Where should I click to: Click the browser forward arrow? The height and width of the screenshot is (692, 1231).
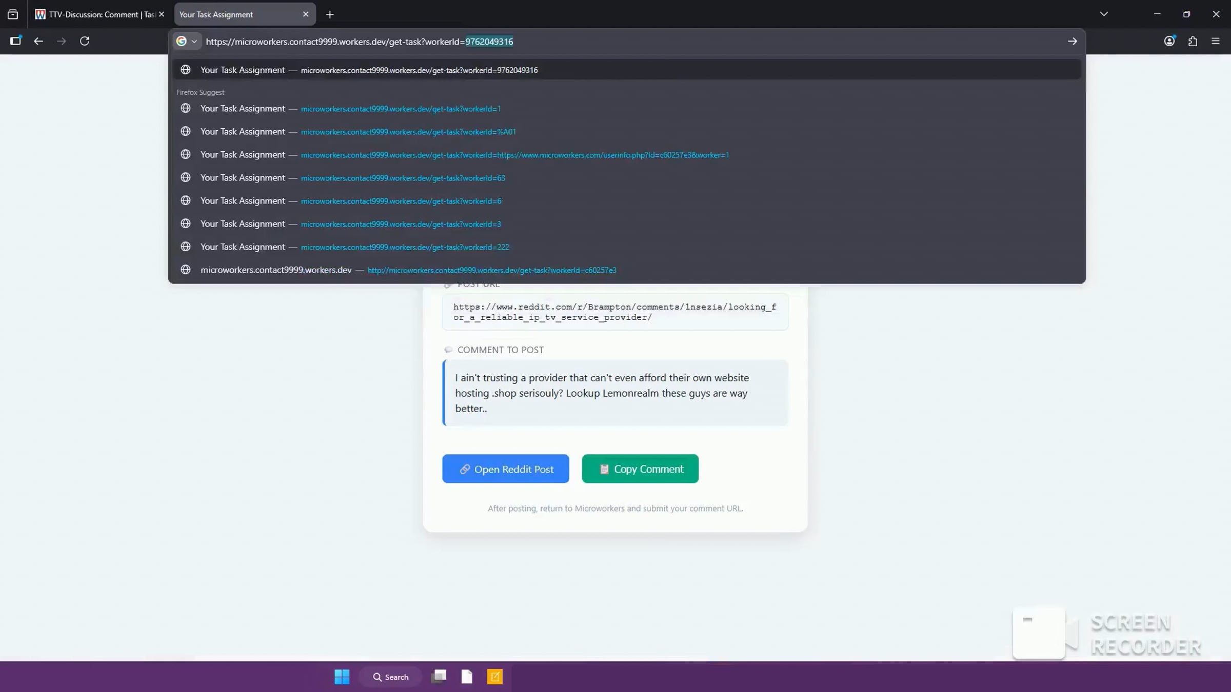[x=62, y=41]
